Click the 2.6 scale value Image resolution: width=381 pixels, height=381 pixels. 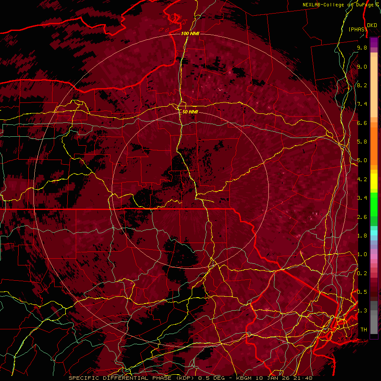point(362,217)
